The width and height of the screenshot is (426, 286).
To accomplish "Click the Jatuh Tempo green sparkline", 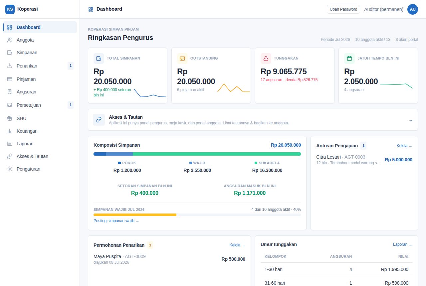I will click(x=396, y=85).
